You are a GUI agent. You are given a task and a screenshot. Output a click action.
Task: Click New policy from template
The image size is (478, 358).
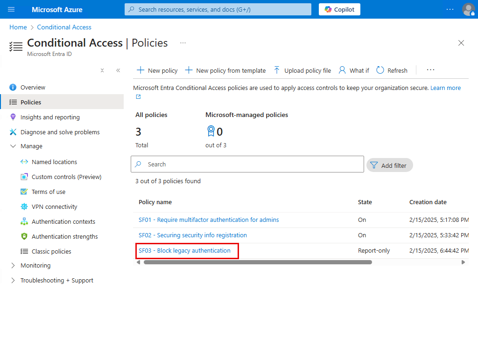(225, 71)
